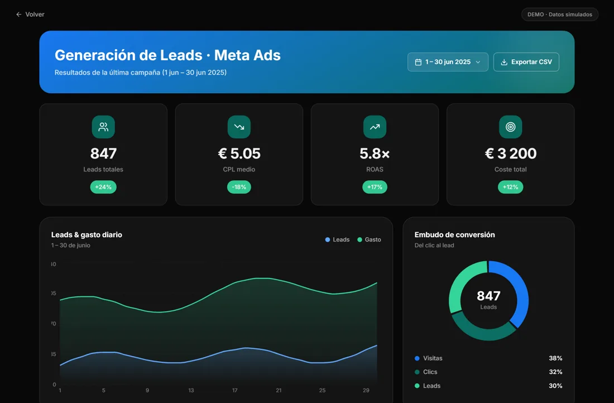Click the download icon in Exportar CSV
This screenshot has width=614, height=403.
(x=504, y=62)
